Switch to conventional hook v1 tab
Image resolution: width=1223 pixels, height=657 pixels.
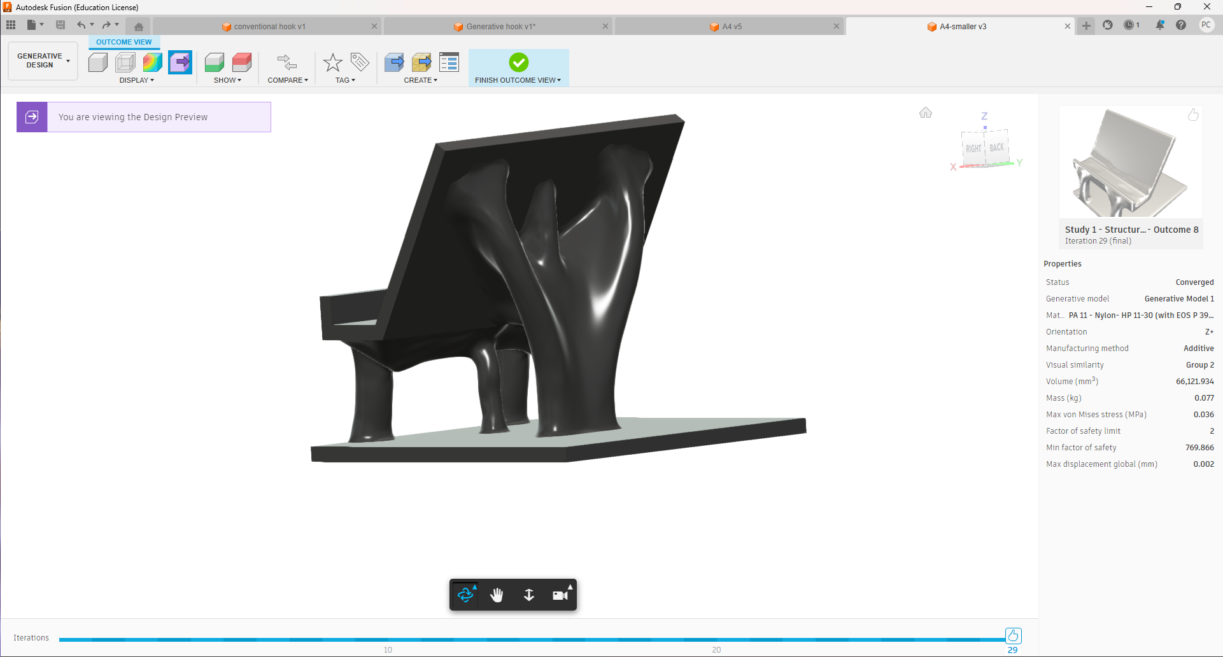click(264, 26)
